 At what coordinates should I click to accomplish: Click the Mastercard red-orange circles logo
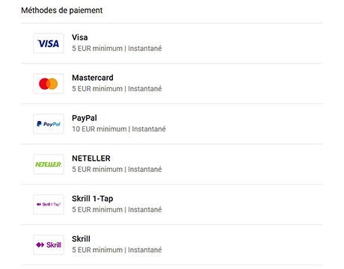click(x=49, y=84)
